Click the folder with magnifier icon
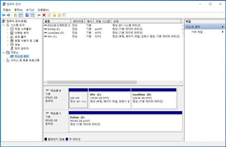The image size is (226, 147). [x=59, y=15]
